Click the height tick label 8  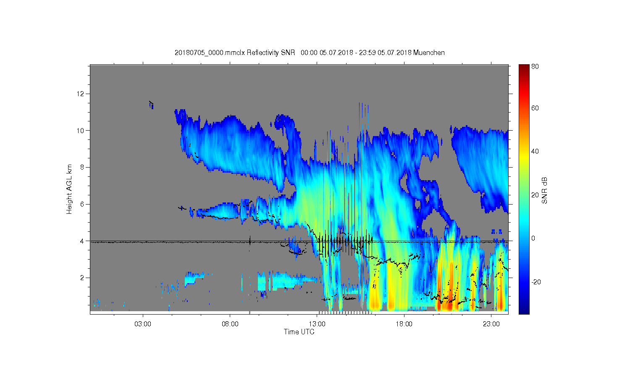[x=83, y=167]
